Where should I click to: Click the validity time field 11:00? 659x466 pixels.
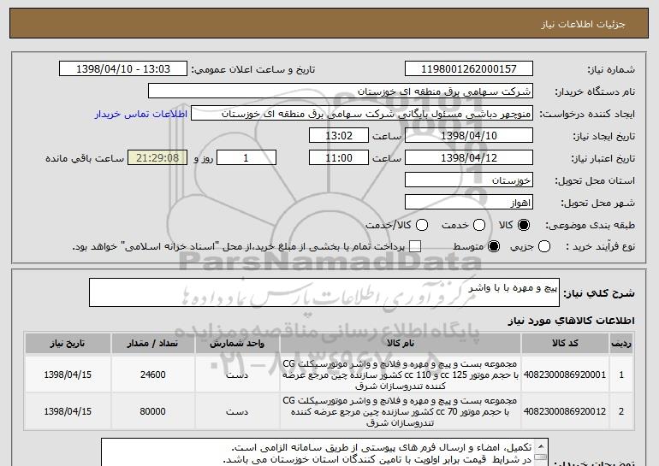[339, 158]
